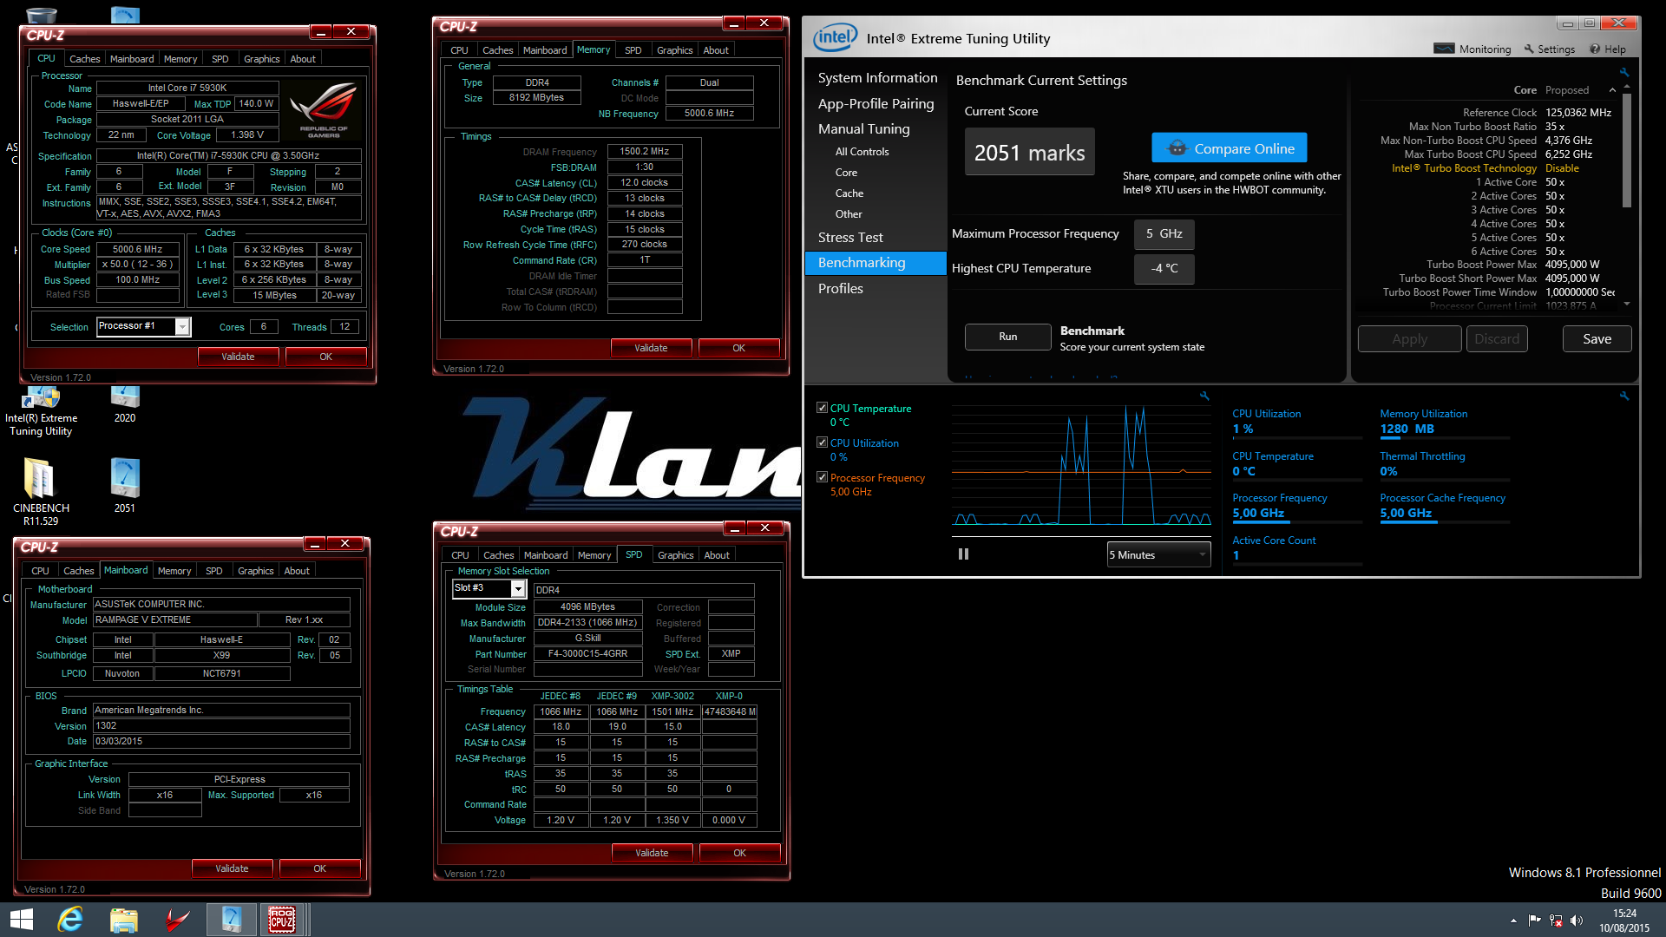Run the XTU benchmark
Viewport: 1666px width, 937px height.
(1007, 337)
